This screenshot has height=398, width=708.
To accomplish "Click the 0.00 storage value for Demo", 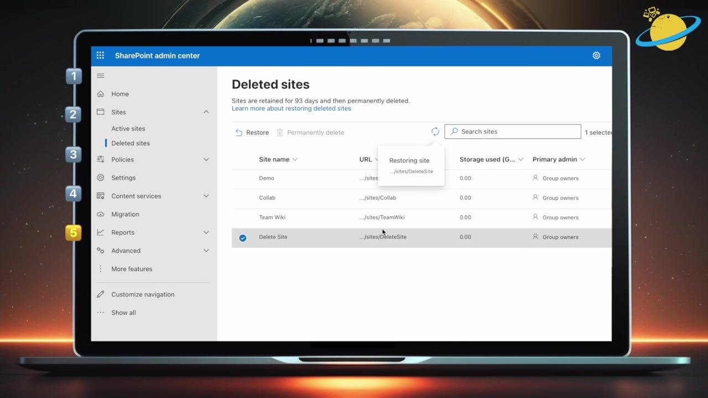I will pyautogui.click(x=465, y=179).
